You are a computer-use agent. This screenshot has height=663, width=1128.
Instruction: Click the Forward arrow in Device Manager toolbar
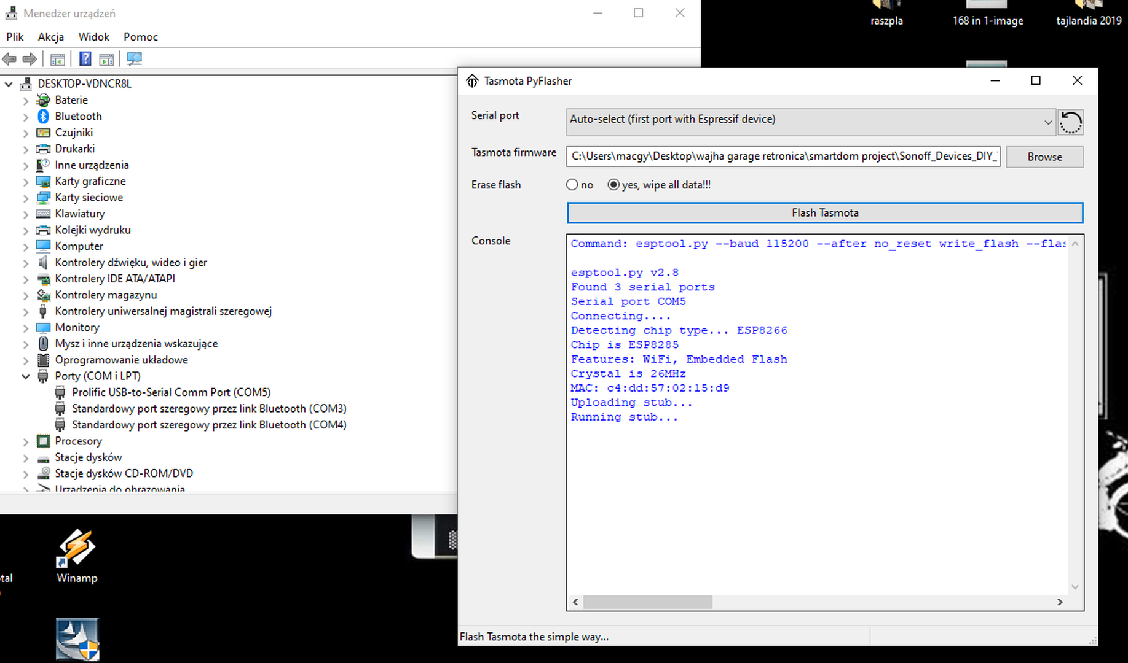pyautogui.click(x=30, y=59)
